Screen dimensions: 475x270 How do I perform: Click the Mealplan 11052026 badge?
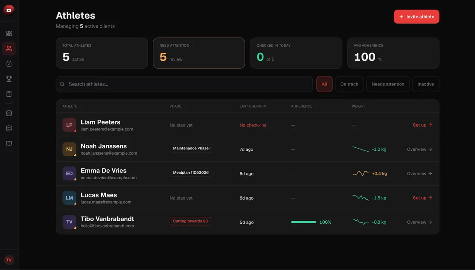pos(190,172)
